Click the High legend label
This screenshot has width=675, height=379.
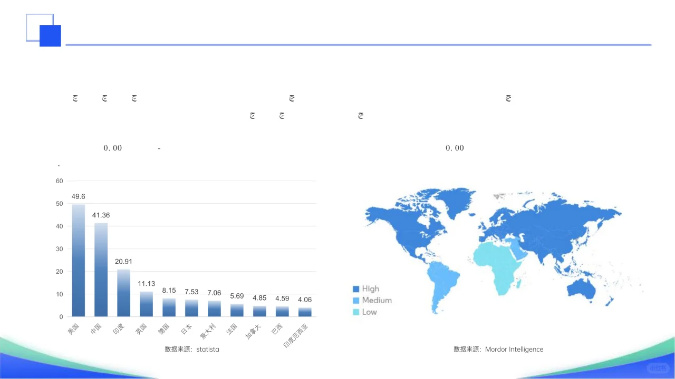pyautogui.click(x=371, y=289)
